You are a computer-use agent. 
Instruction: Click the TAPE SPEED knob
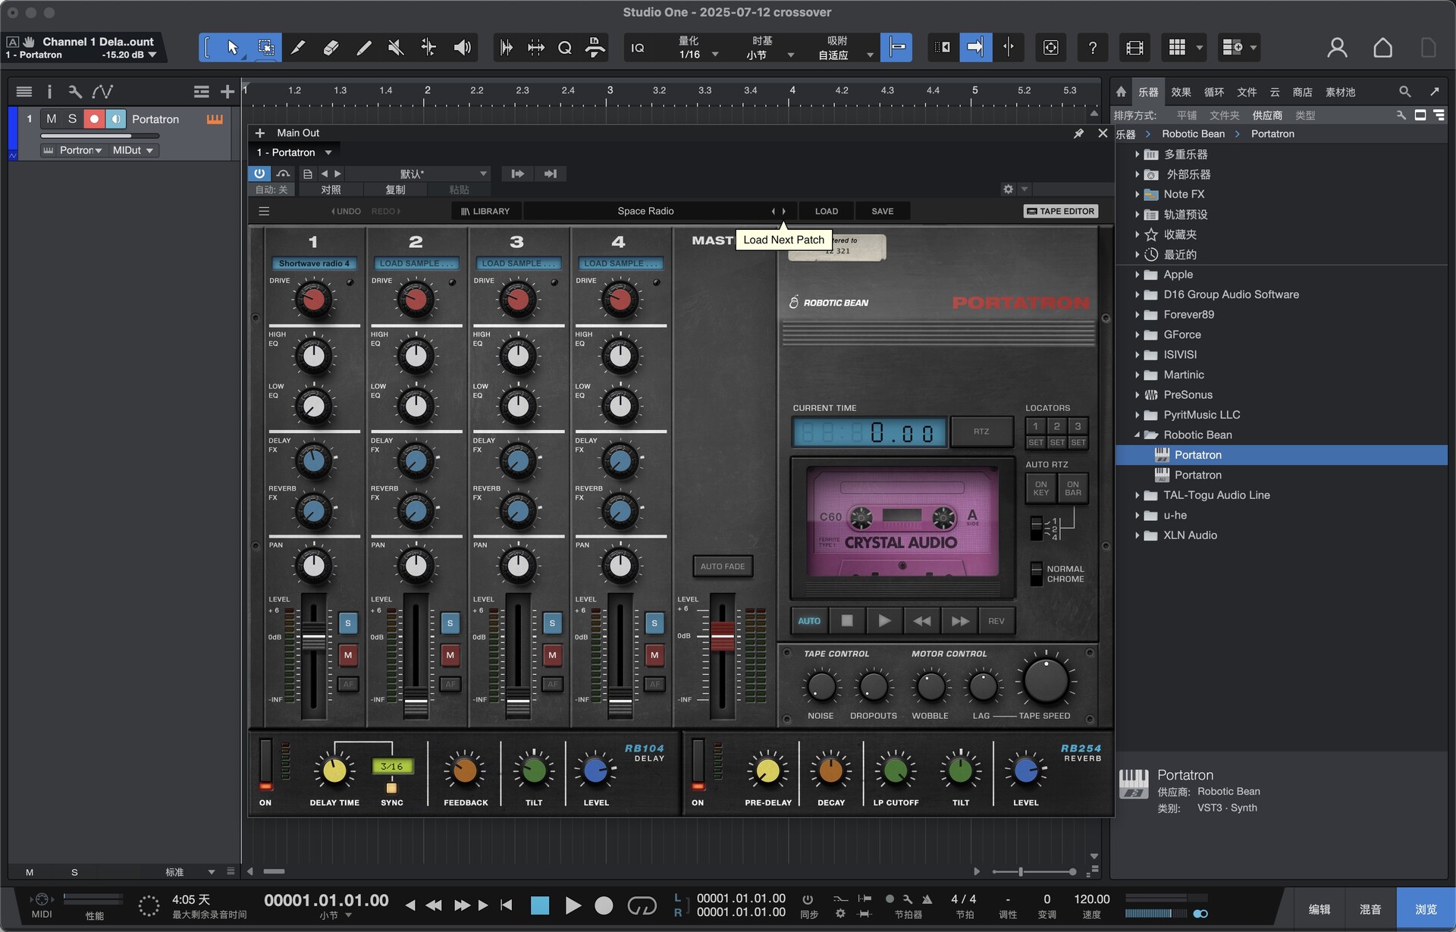point(1046,681)
